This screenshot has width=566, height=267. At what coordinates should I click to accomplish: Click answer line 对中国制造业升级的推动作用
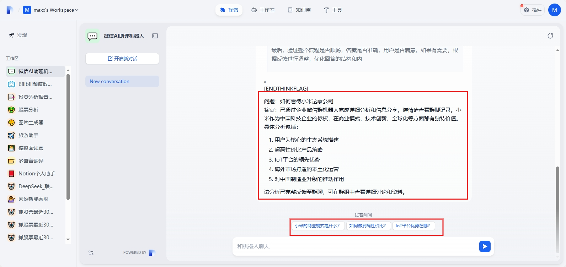309,179
